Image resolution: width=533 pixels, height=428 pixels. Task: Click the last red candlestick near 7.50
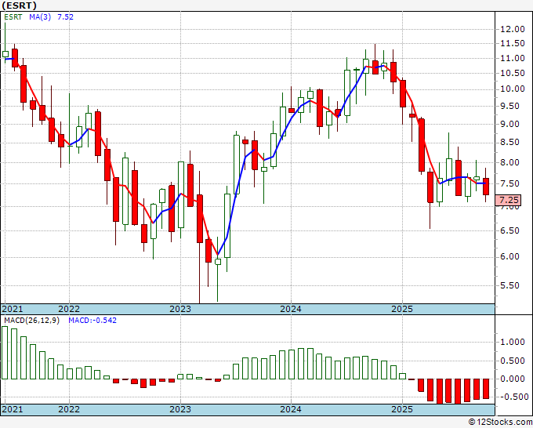click(486, 187)
